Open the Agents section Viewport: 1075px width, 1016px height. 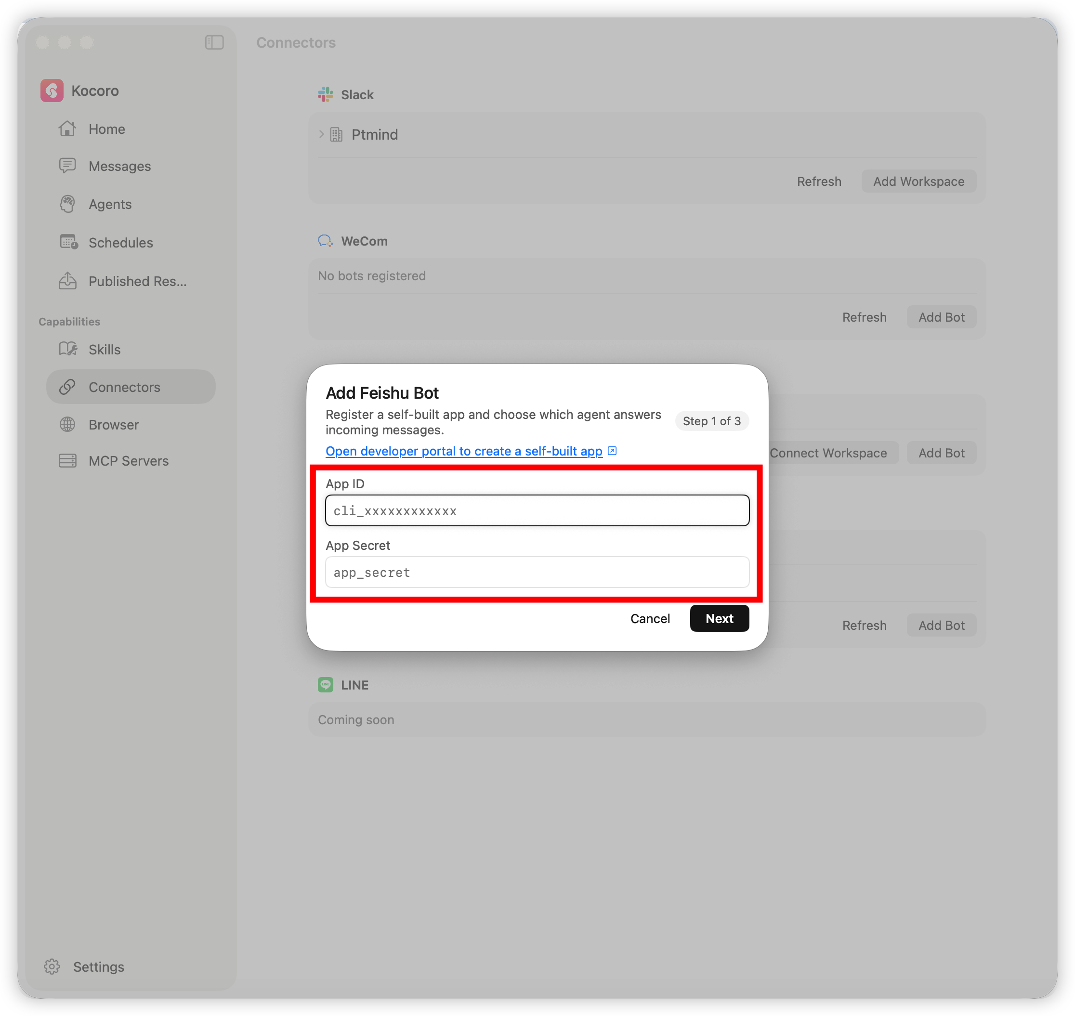coord(131,204)
